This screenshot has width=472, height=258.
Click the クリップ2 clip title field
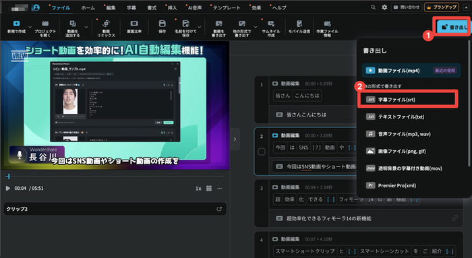(115, 209)
